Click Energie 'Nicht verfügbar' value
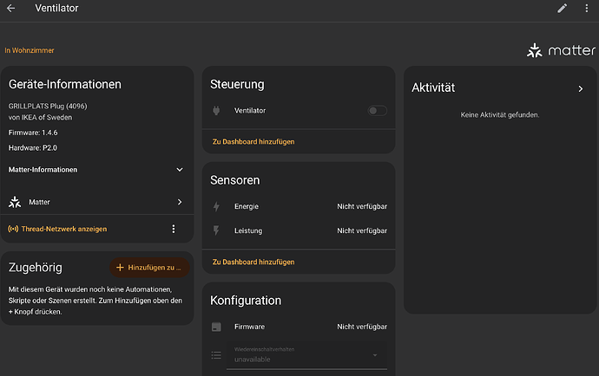 362,206
